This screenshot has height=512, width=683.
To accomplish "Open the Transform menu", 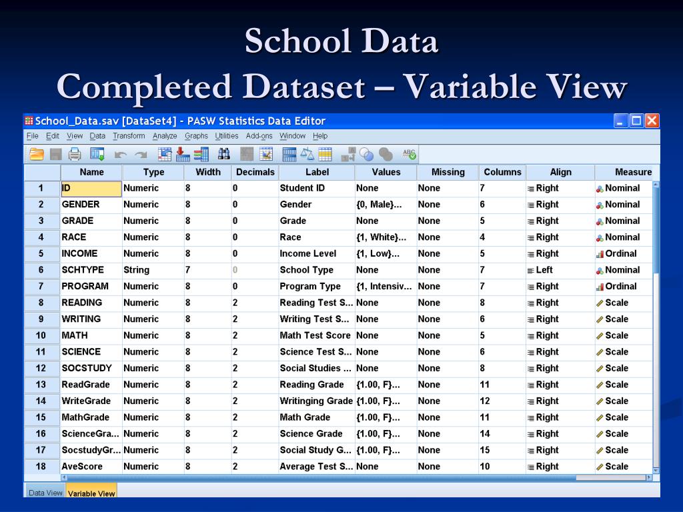I will tap(129, 136).
